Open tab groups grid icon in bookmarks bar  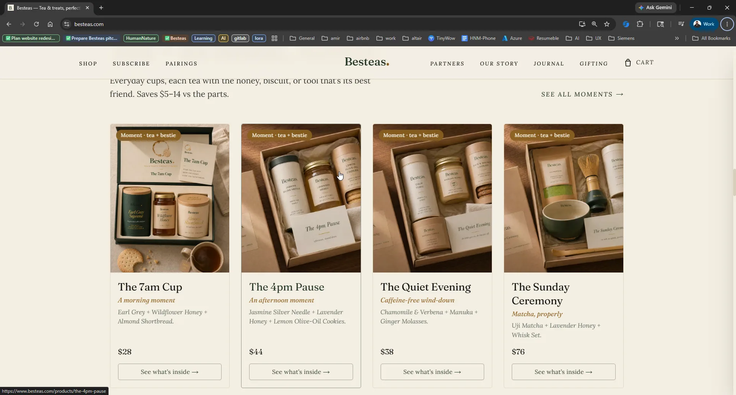point(274,38)
